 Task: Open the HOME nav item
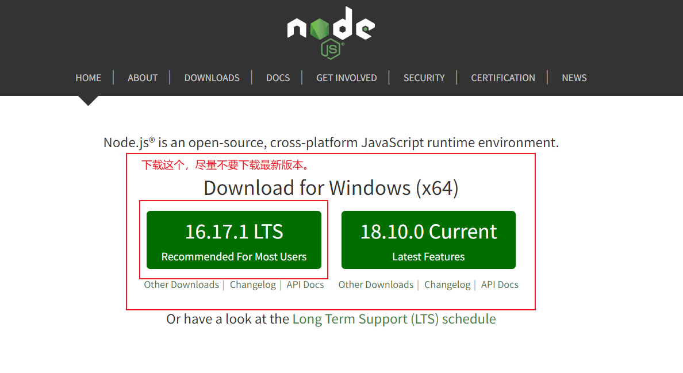click(x=89, y=78)
